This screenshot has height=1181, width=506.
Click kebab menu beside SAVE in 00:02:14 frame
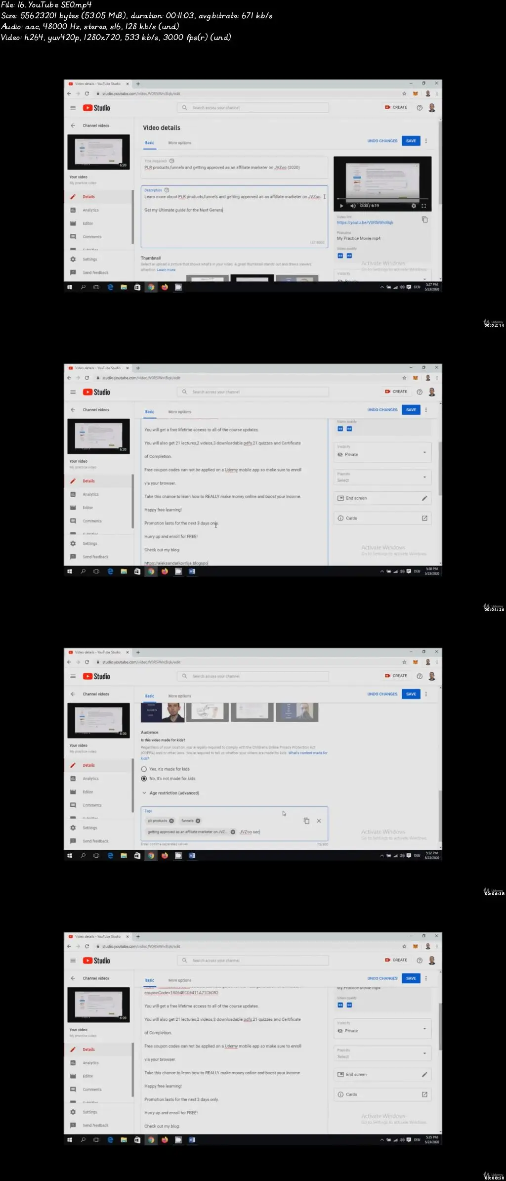click(x=426, y=141)
